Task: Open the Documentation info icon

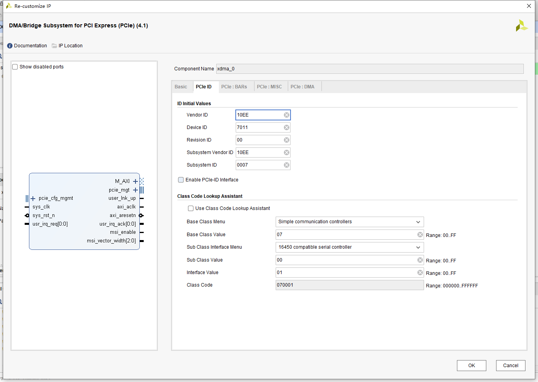Action: 10,46
